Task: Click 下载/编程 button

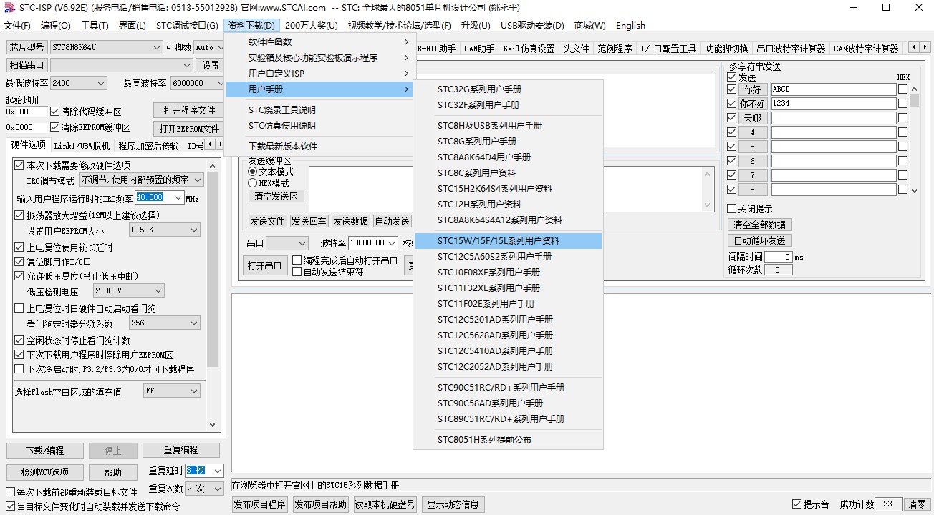Action: [x=44, y=451]
